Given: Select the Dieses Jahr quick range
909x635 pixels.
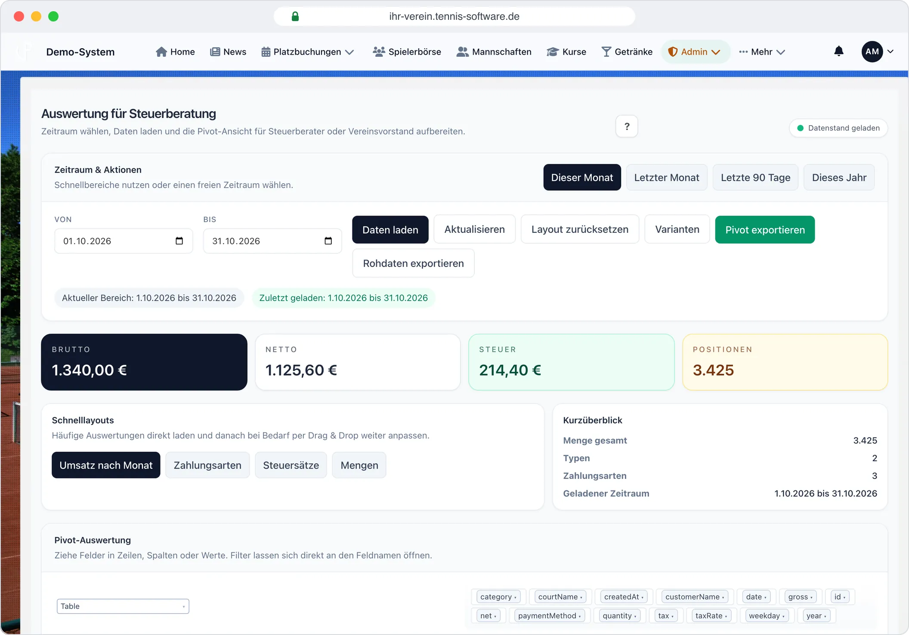Looking at the screenshot, I should pyautogui.click(x=839, y=177).
